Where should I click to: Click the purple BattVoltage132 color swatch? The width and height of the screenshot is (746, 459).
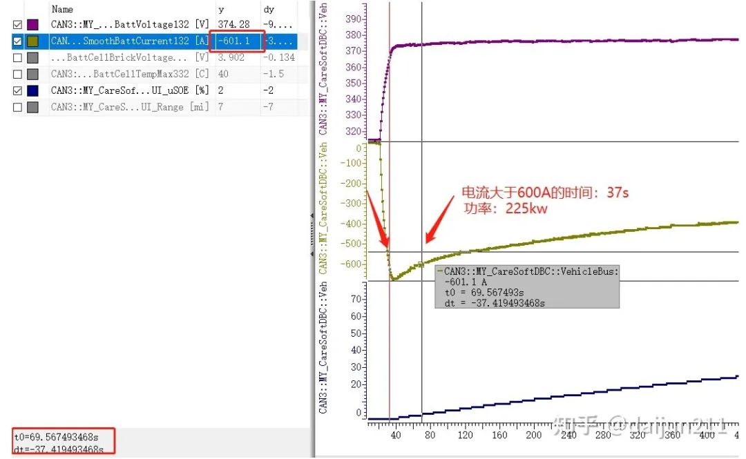point(33,25)
